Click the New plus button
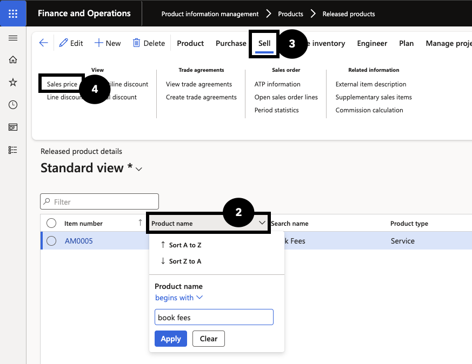This screenshot has width=472, height=364. pos(108,43)
